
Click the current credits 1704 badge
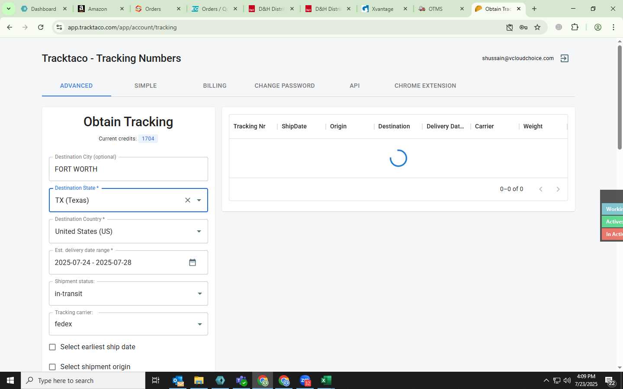tap(148, 139)
